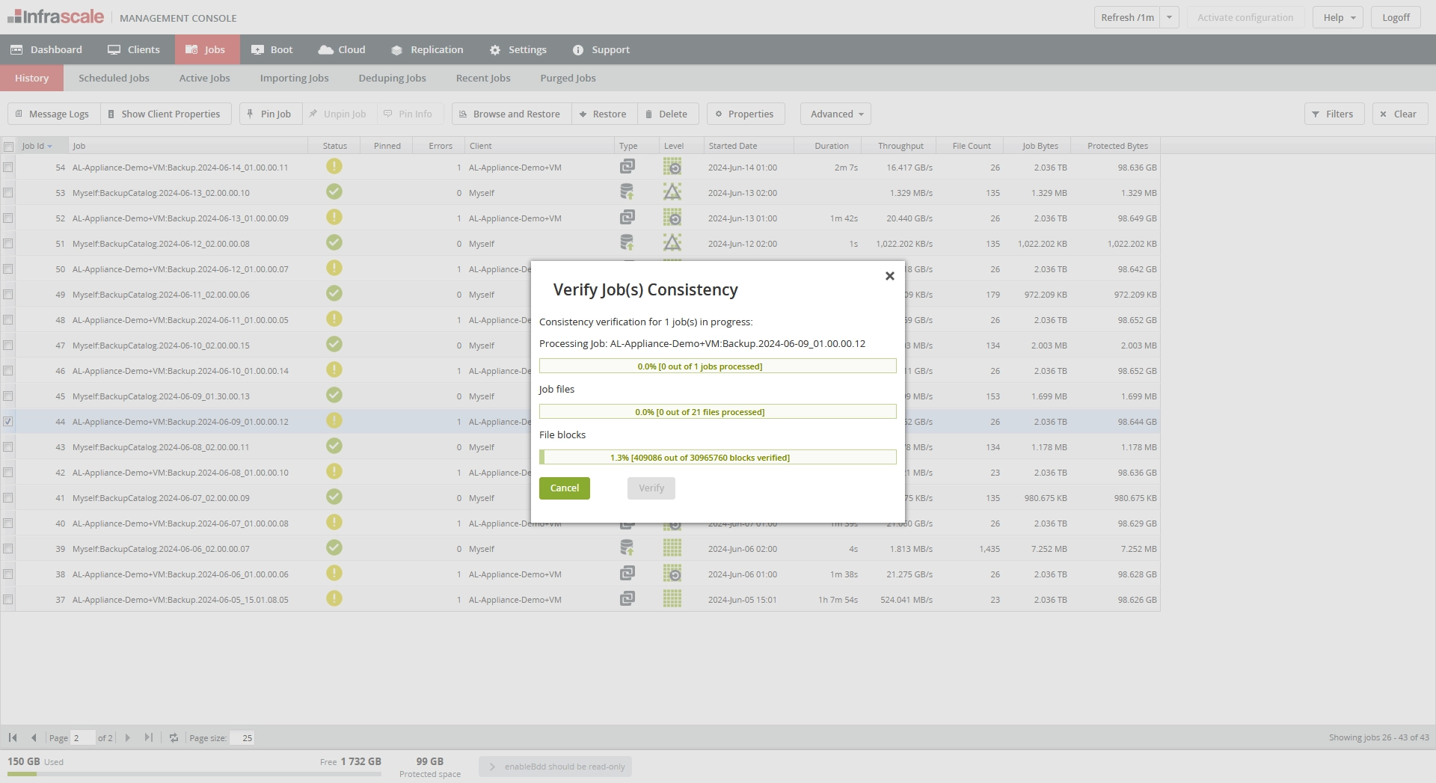Go to next page arrow
Screen dimensions: 1436x783
tap(128, 737)
